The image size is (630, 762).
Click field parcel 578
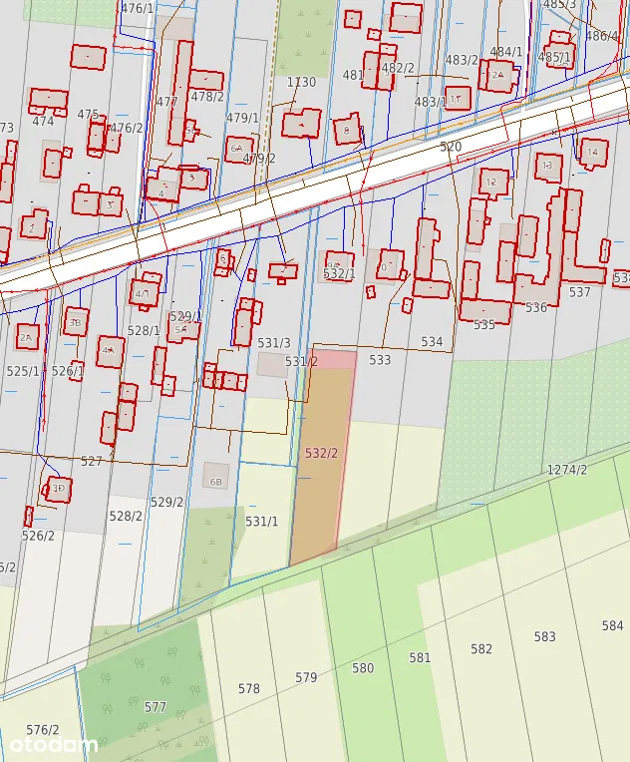248,688
